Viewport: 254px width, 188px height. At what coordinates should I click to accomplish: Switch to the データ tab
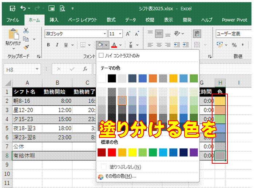tap(130, 20)
